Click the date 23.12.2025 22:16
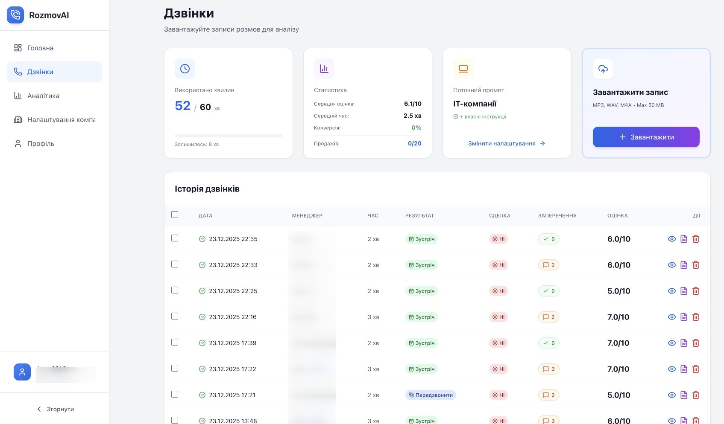Viewport: 724px width, 424px height. (x=233, y=317)
